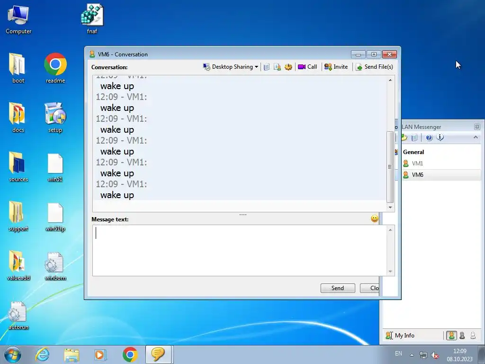Open the user info icon in Conversation toolbar
The width and height of the screenshot is (485, 364).
click(277, 67)
